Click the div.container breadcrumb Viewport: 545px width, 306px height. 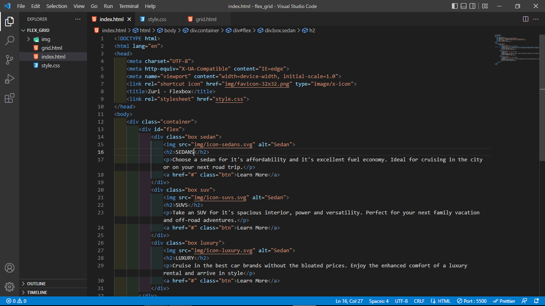coord(201,30)
